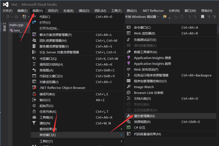The height and width of the screenshot is (146, 219).
Task: Click the 服务器资源管理器 icon
Action: pyautogui.click(x=34, y=46)
